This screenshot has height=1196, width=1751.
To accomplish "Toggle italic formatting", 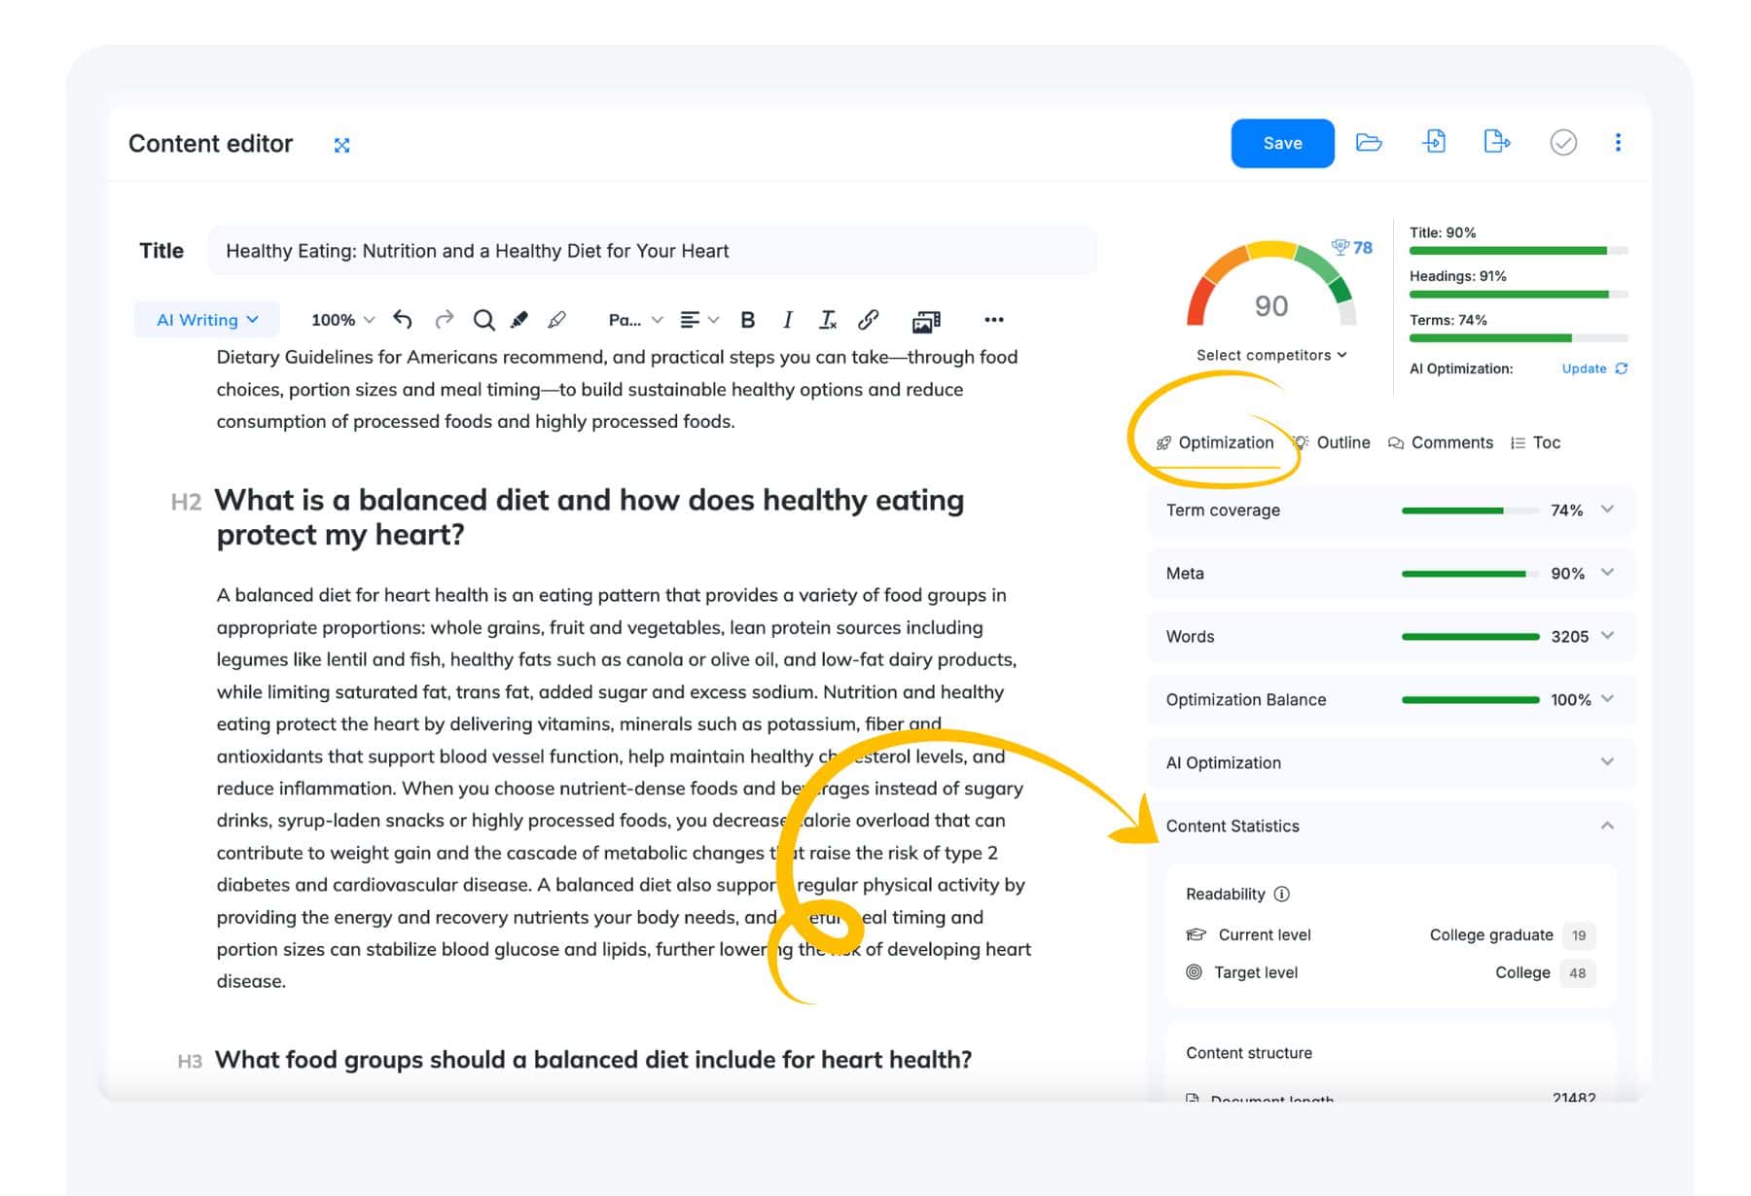I will 787,320.
